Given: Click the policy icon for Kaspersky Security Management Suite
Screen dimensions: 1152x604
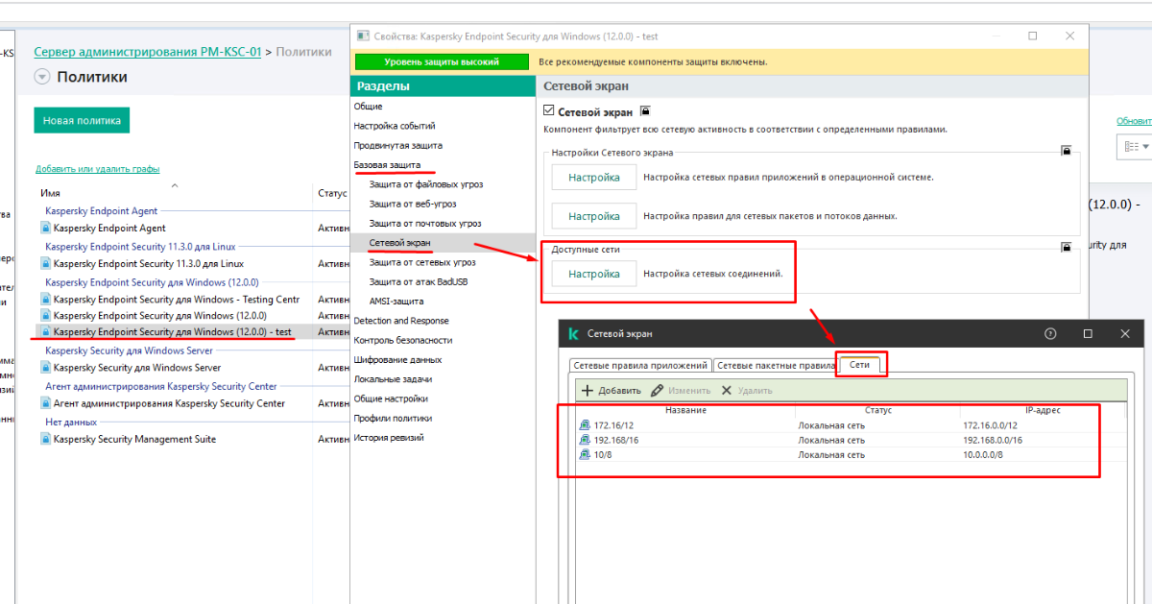Looking at the screenshot, I should [45, 439].
